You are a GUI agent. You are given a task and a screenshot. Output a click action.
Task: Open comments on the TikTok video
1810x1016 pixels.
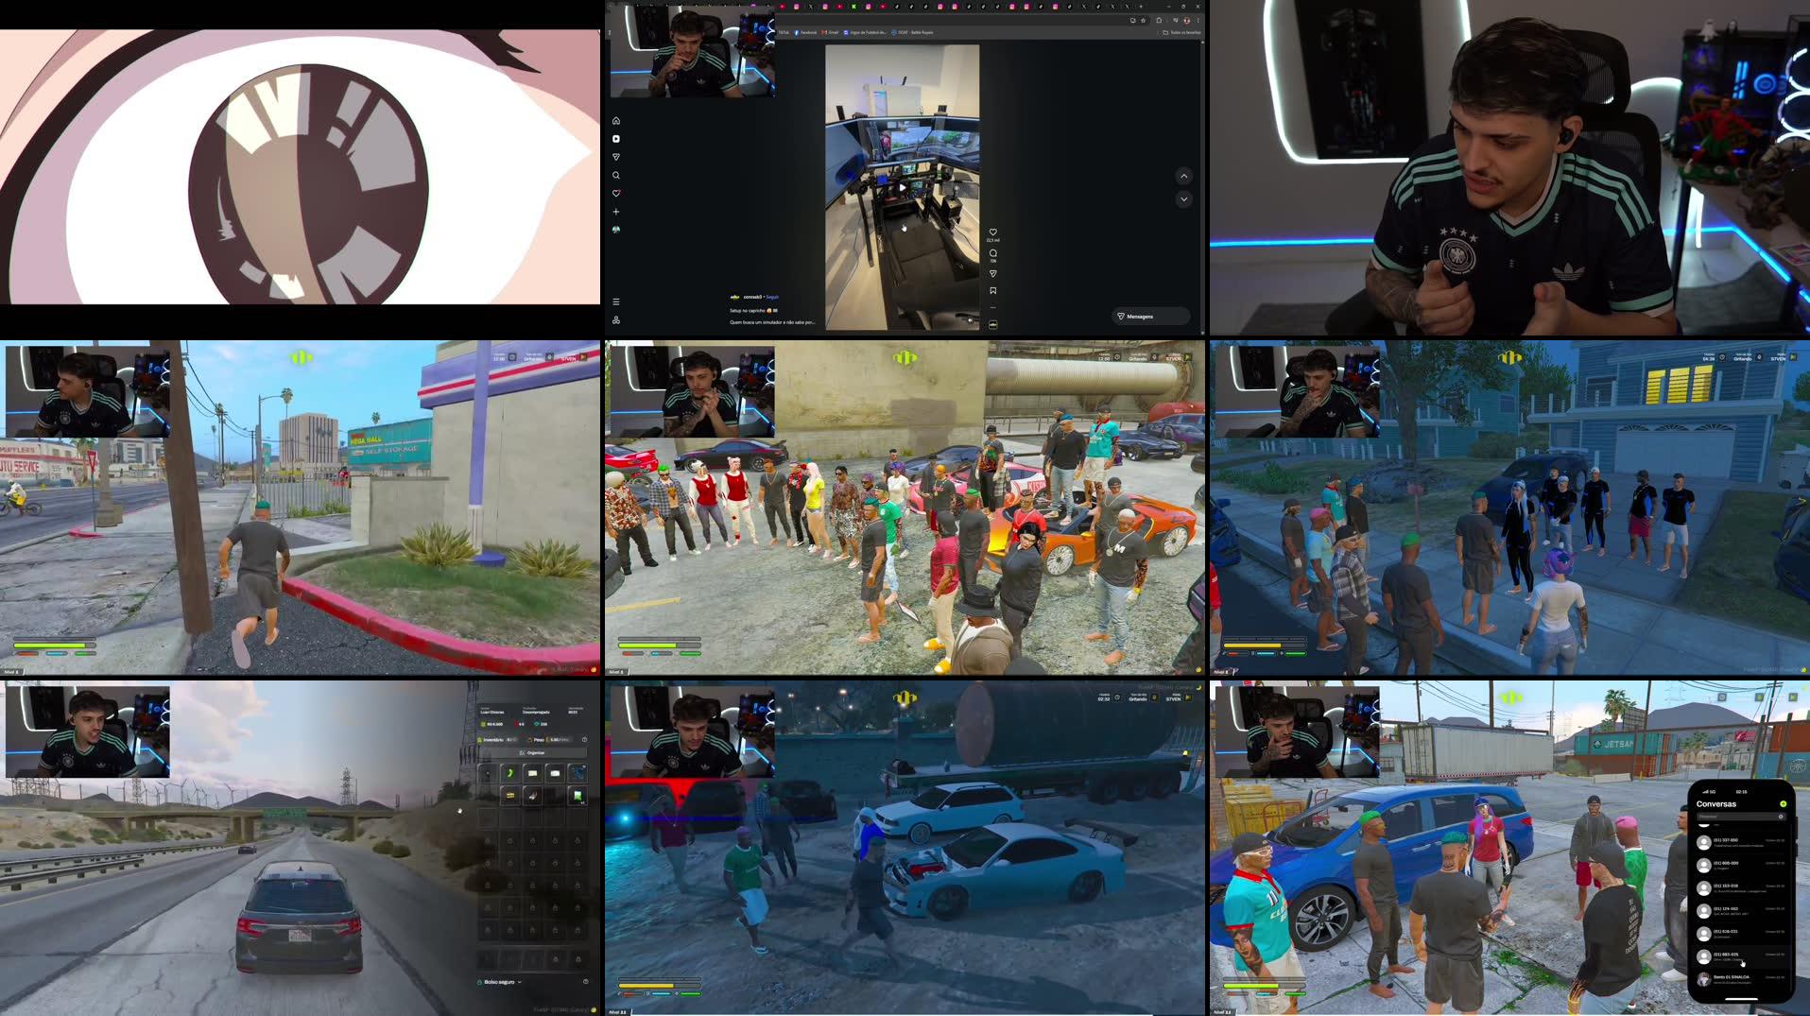pos(992,253)
